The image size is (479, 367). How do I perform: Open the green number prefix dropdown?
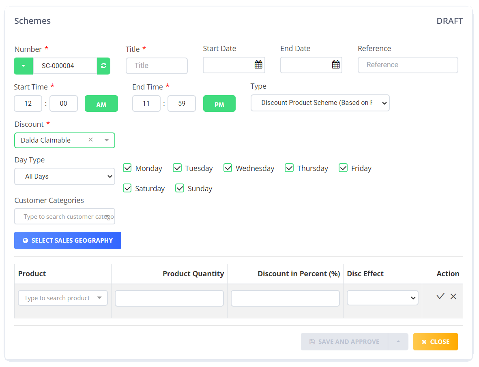(x=23, y=65)
